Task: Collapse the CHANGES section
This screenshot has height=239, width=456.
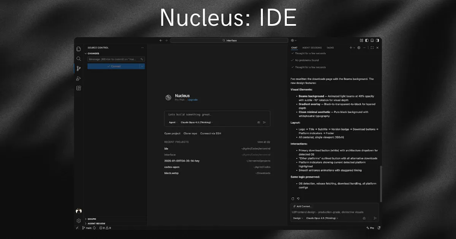Action: pyautogui.click(x=92, y=53)
